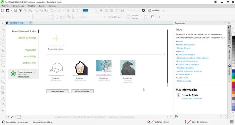235x125 pixels.
Task: Select the Text tool (A) in toolbox
Action: [3, 71]
